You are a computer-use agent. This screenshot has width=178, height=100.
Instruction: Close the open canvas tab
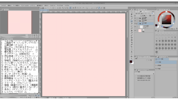point(48,10)
